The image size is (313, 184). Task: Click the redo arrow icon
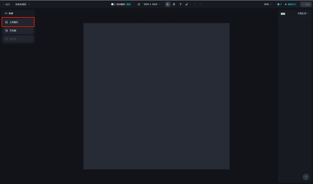pyautogui.click(x=201, y=4)
